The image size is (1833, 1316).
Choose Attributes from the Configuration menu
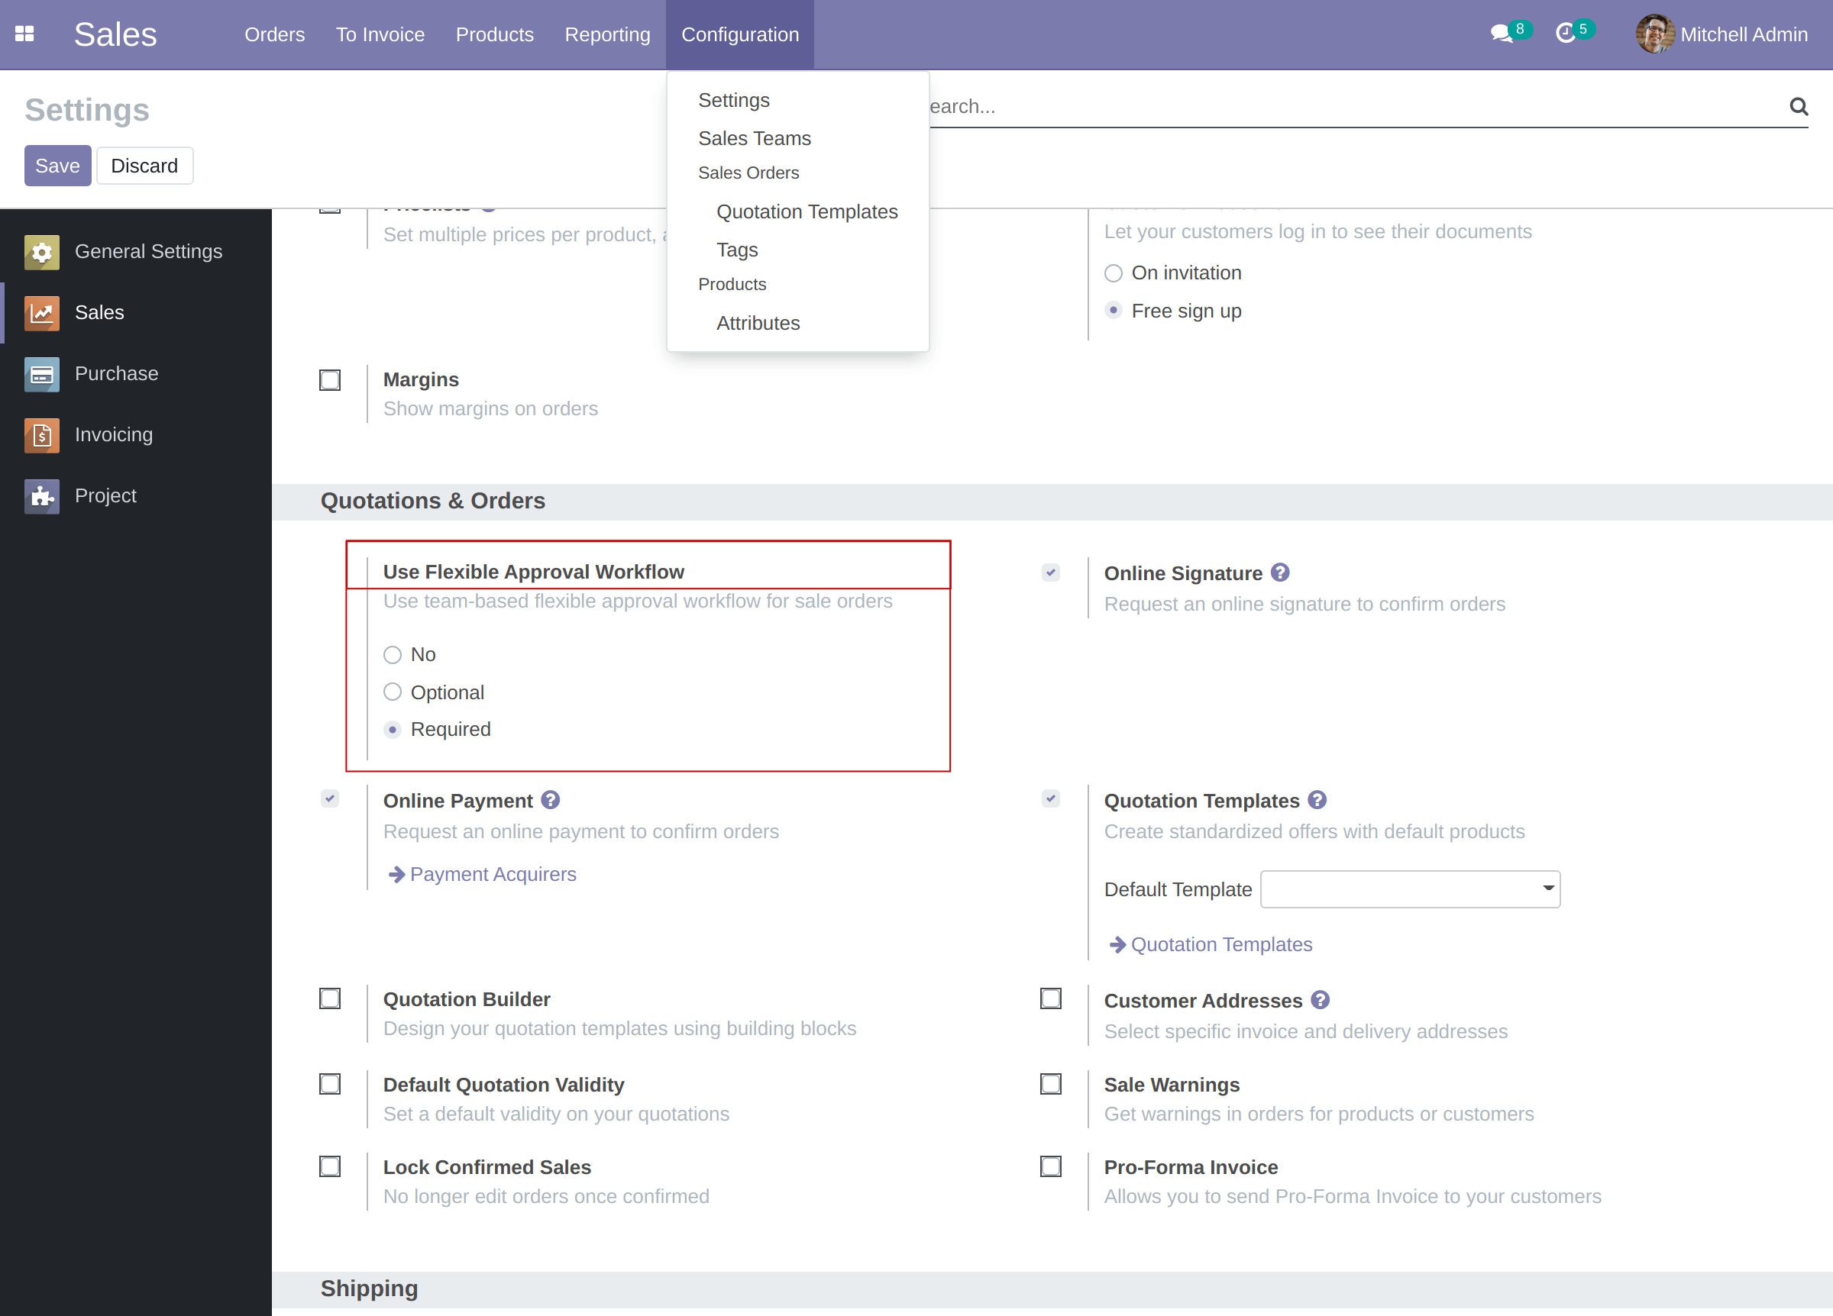click(x=758, y=322)
